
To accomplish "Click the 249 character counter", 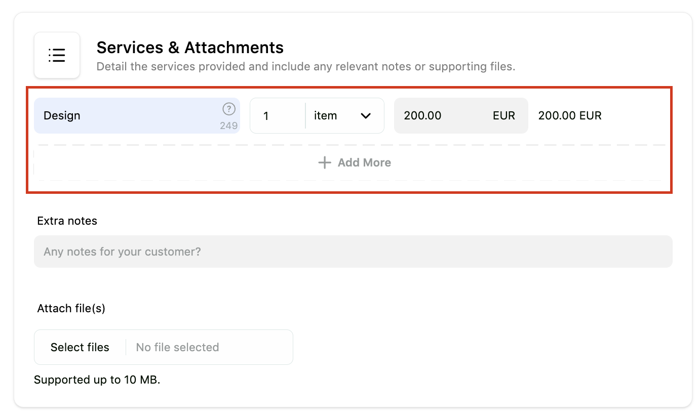I will click(x=229, y=126).
